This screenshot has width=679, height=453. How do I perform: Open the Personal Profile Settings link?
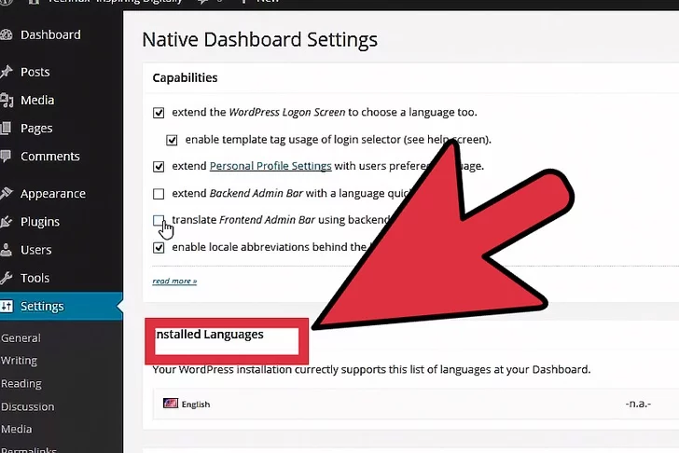[x=270, y=166]
